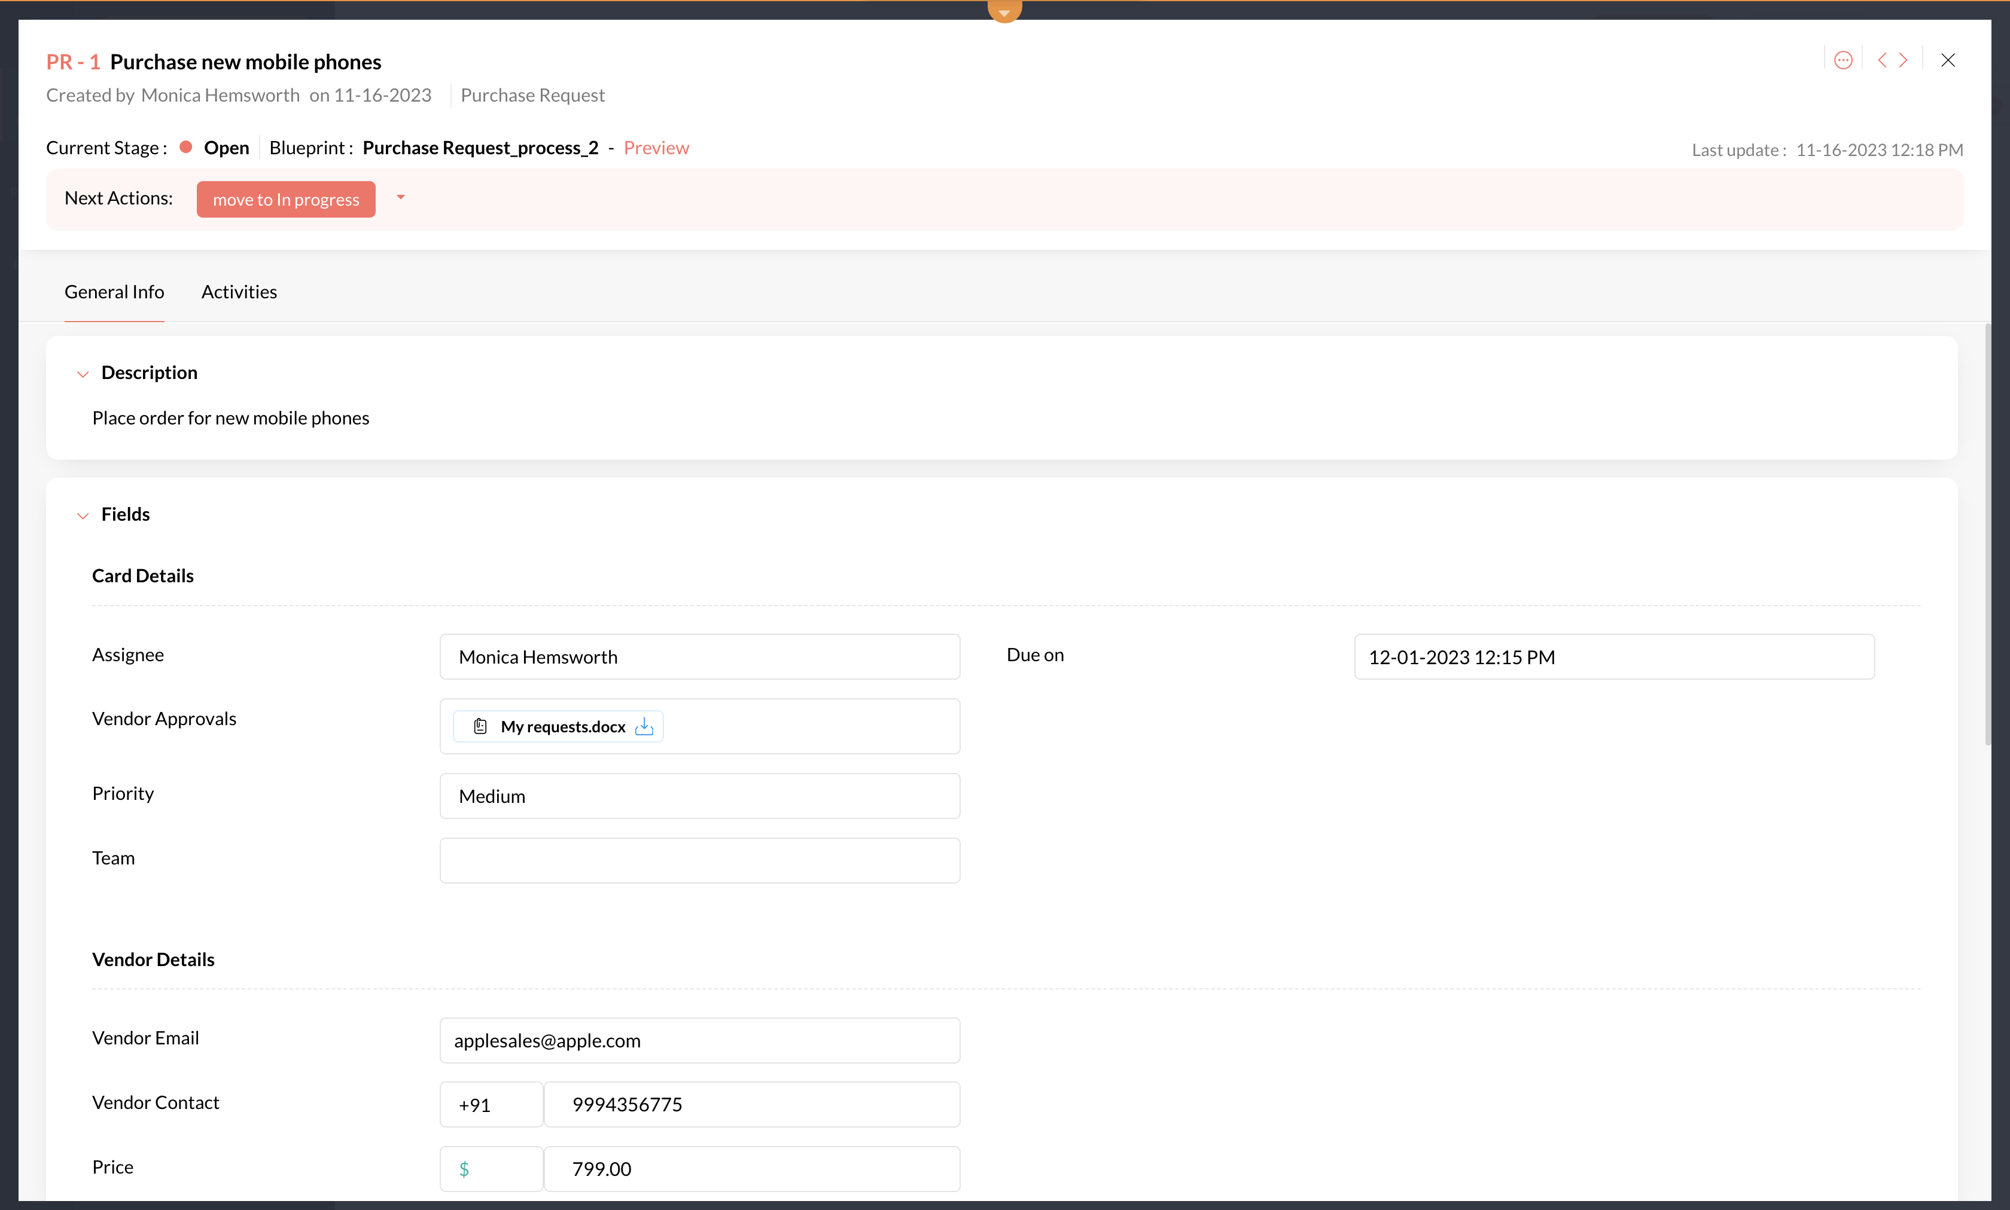Viewport: 2010px width, 1210px height.
Task: Open the Priority Medium dropdown
Action: [699, 796]
